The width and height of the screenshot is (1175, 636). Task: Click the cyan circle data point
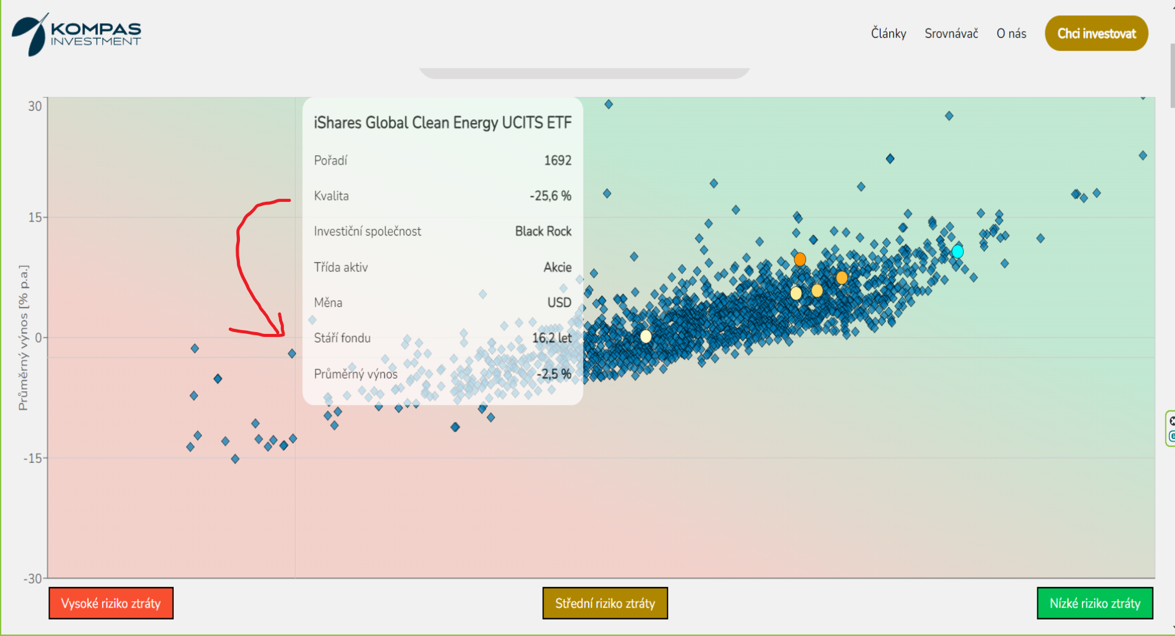(958, 251)
